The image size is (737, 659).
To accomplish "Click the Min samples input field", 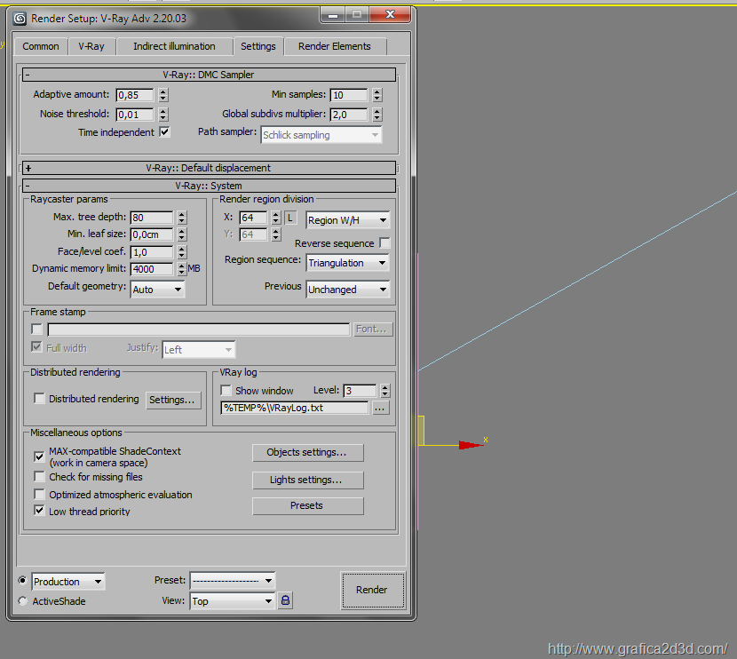I will (349, 95).
